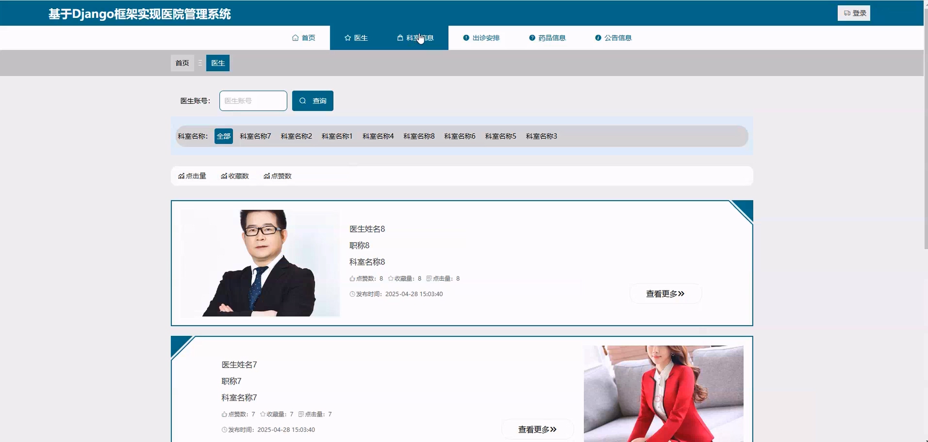Sort by 点击量 chart icon
The image size is (928, 442).
pos(181,176)
